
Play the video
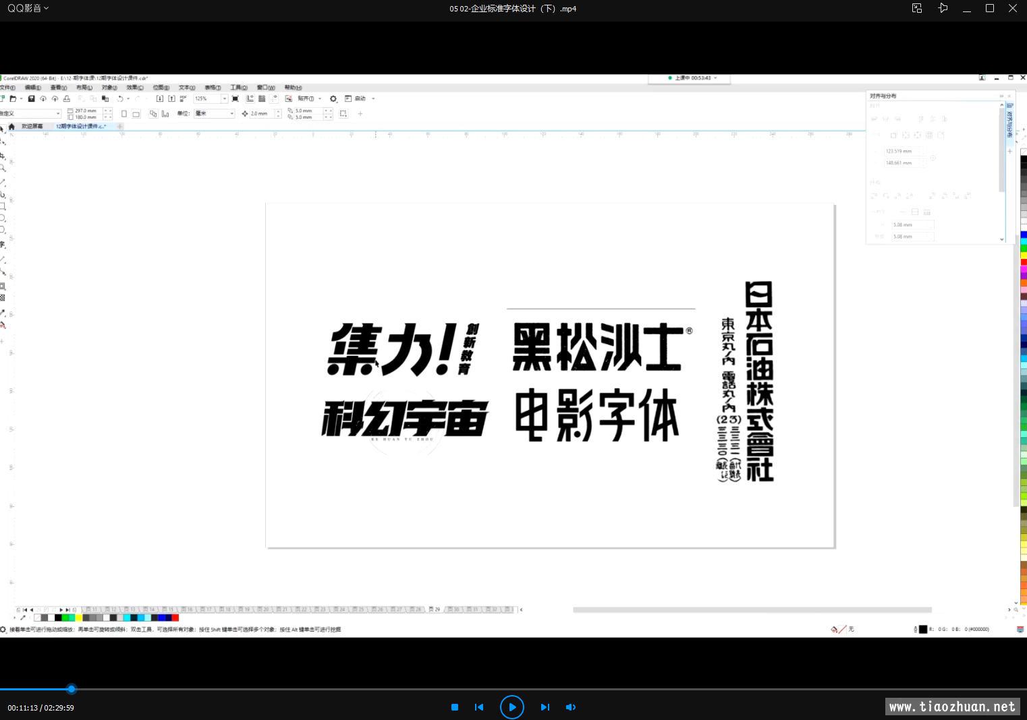(x=512, y=707)
